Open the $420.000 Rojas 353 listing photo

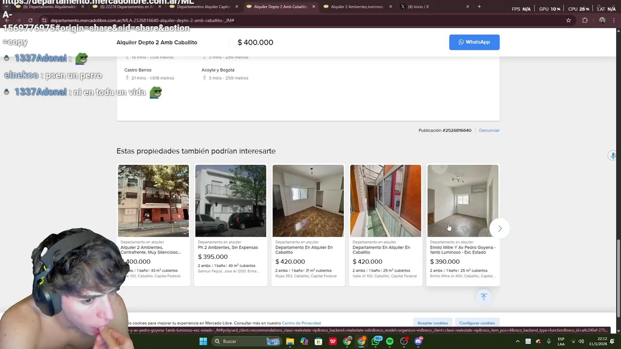click(x=308, y=201)
